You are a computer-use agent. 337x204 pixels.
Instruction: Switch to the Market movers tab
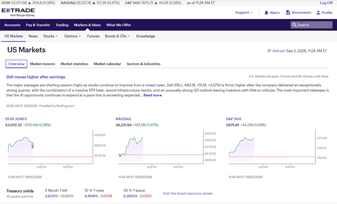pyautogui.click(x=43, y=64)
